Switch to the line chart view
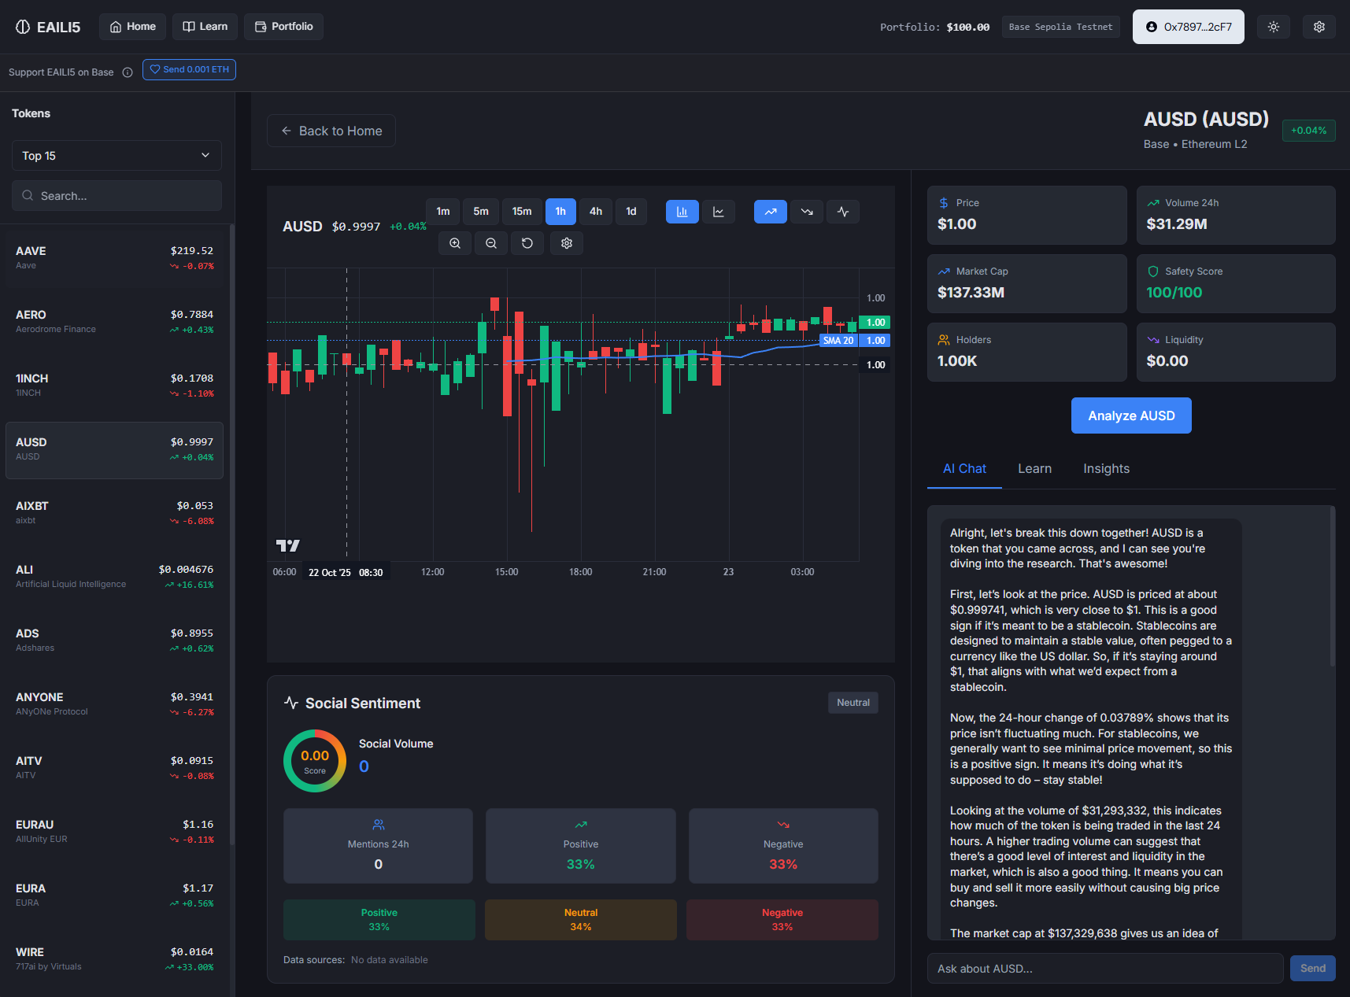The width and height of the screenshot is (1350, 997). pyautogui.click(x=718, y=211)
